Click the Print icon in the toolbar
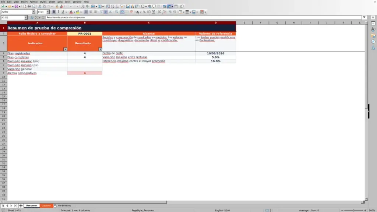Screen dimensions: 377x212 [29, 6]
